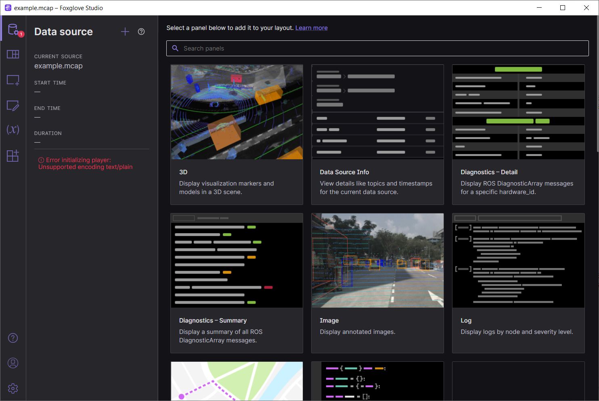
Task: Open the edit layout pencil icon
Action: point(13,106)
